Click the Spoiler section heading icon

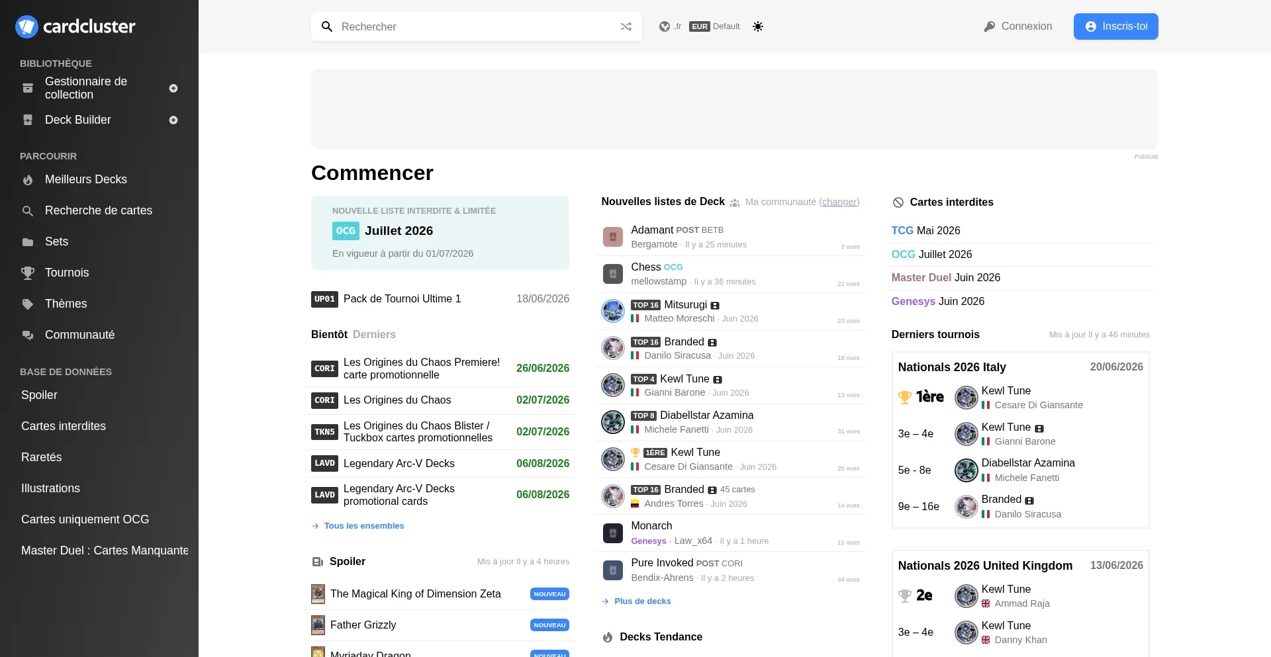point(318,562)
